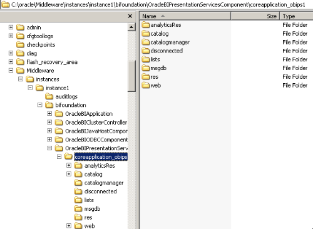Image resolution: width=313 pixels, height=229 pixels.
Task: Sort files by the Name column header
Action: pyautogui.click(x=185, y=16)
